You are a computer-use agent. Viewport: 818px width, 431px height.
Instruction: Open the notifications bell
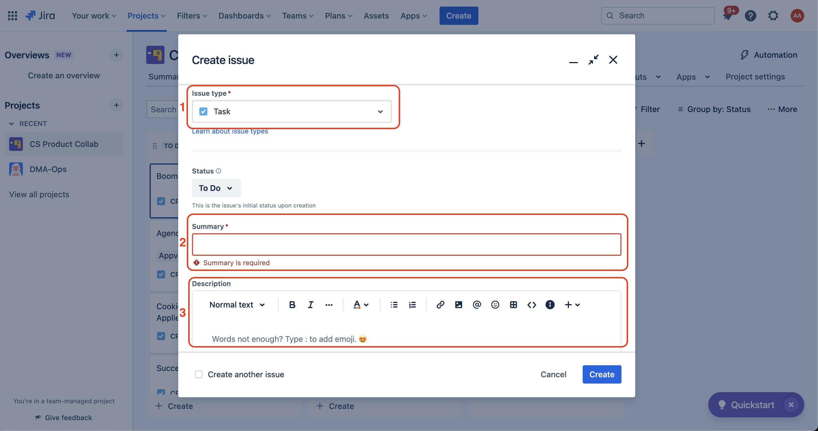click(727, 15)
